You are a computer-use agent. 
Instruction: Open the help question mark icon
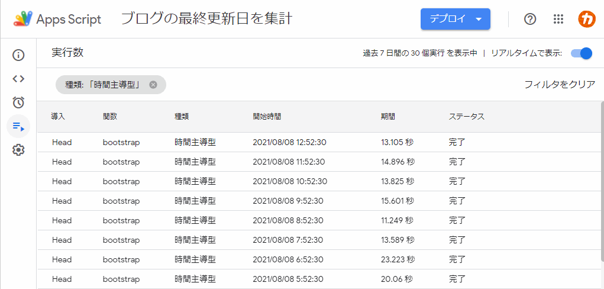531,19
